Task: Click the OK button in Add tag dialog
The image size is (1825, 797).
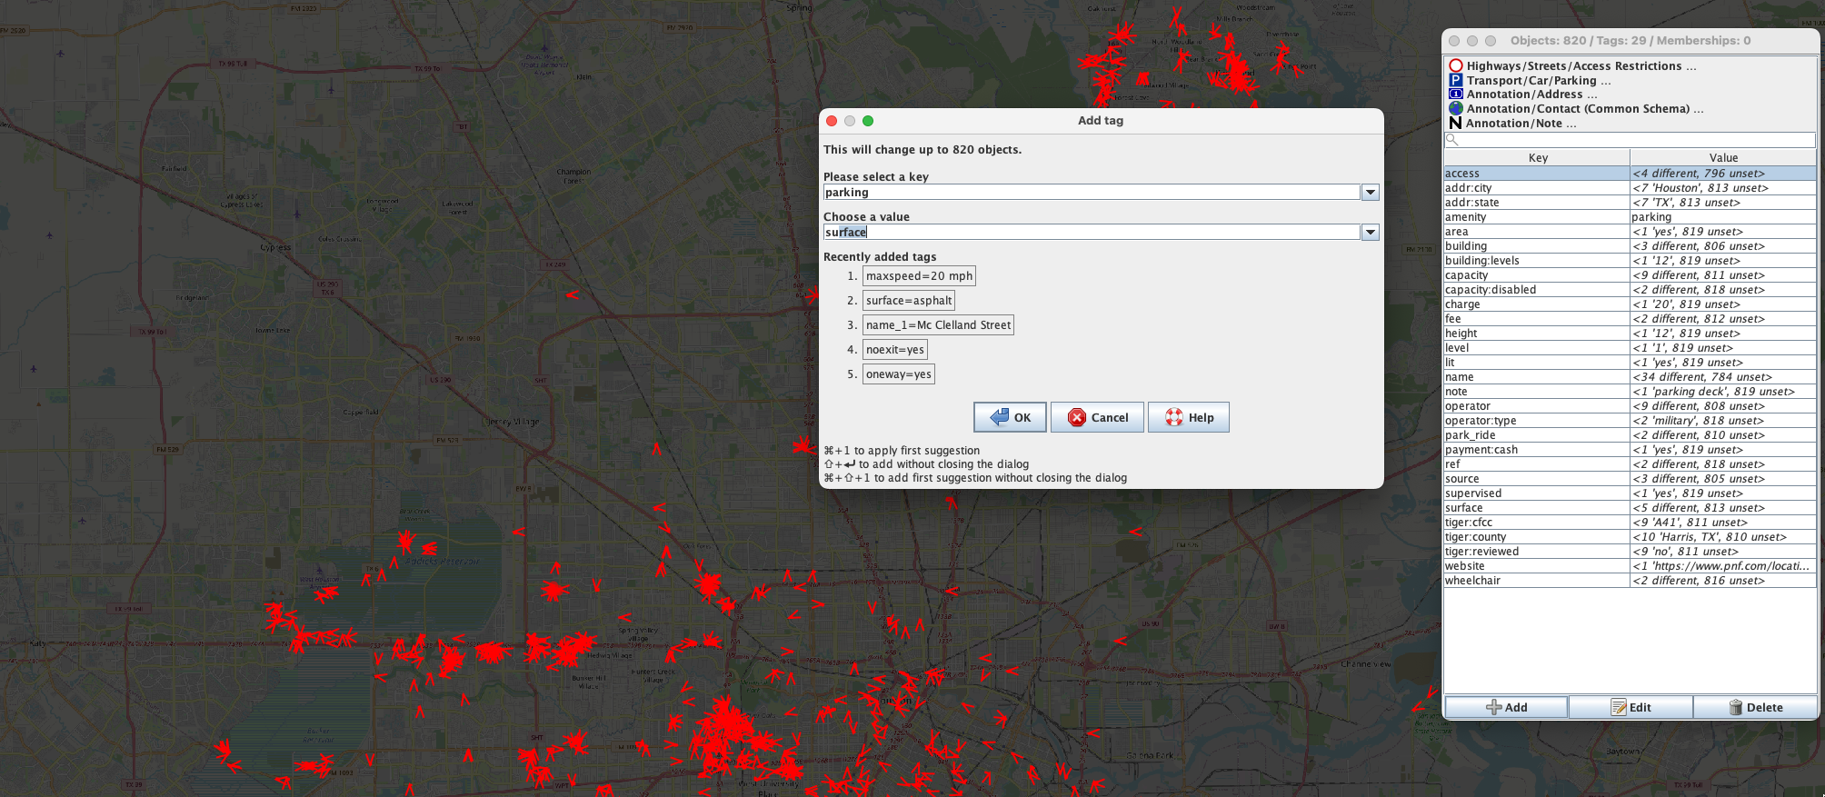Action: 1010,417
